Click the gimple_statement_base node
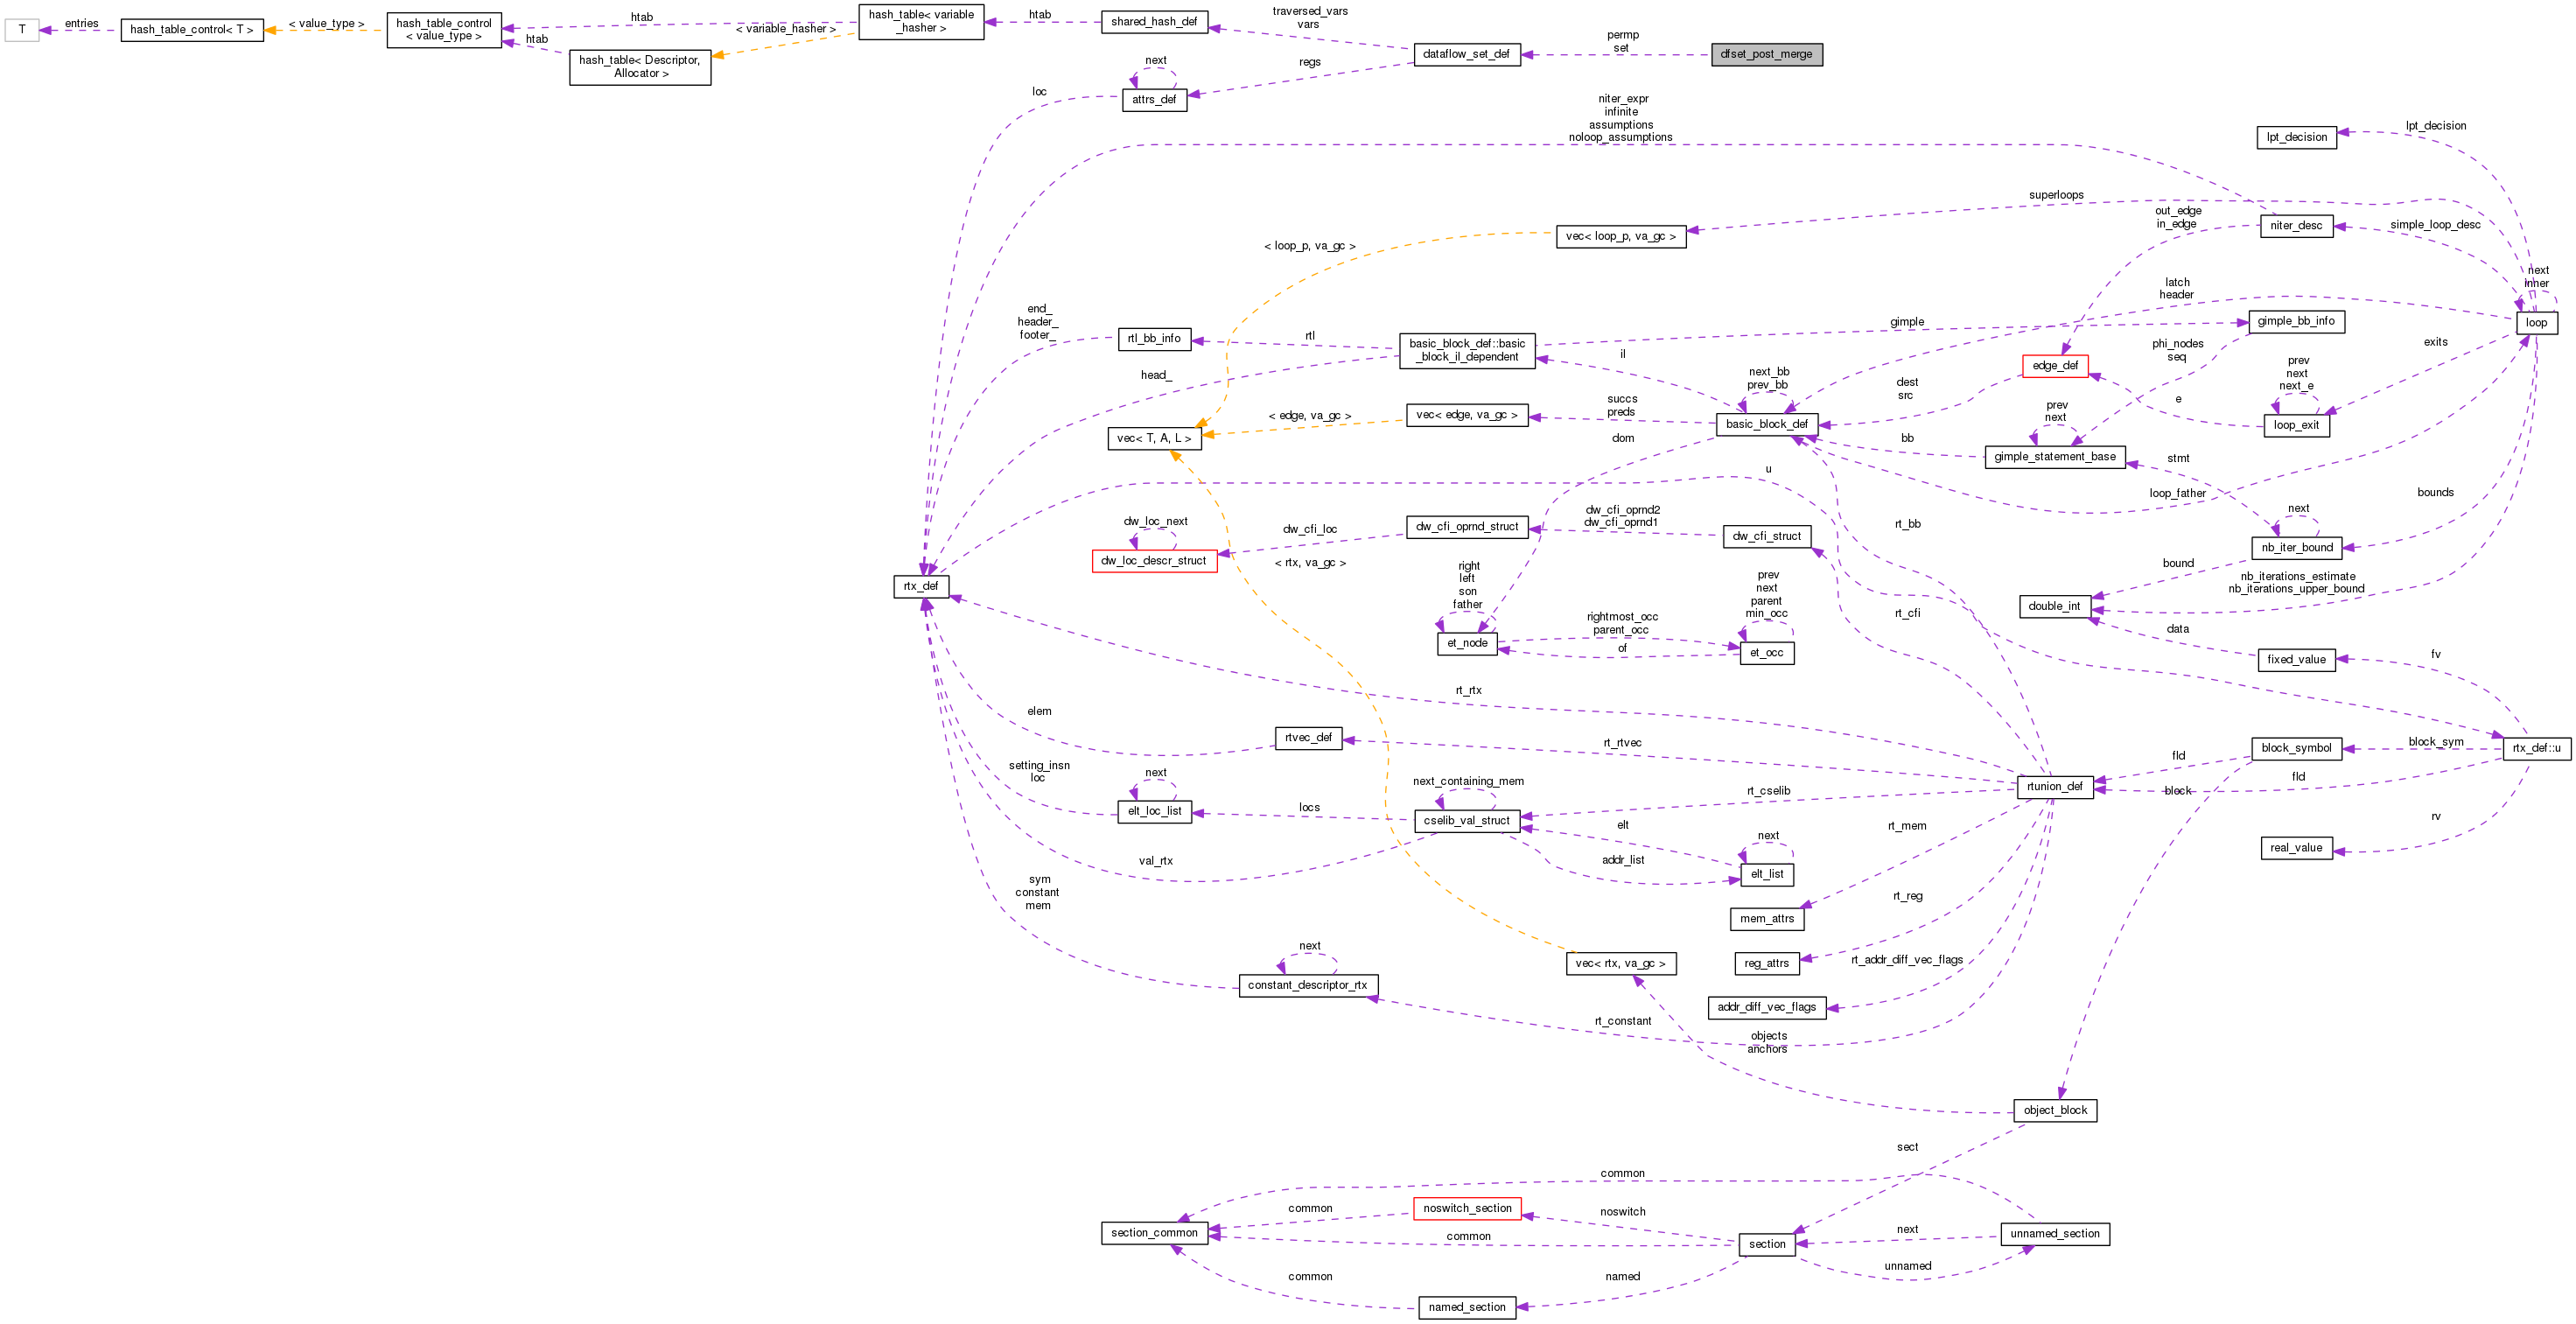The height and width of the screenshot is (1324, 2576). click(2054, 457)
